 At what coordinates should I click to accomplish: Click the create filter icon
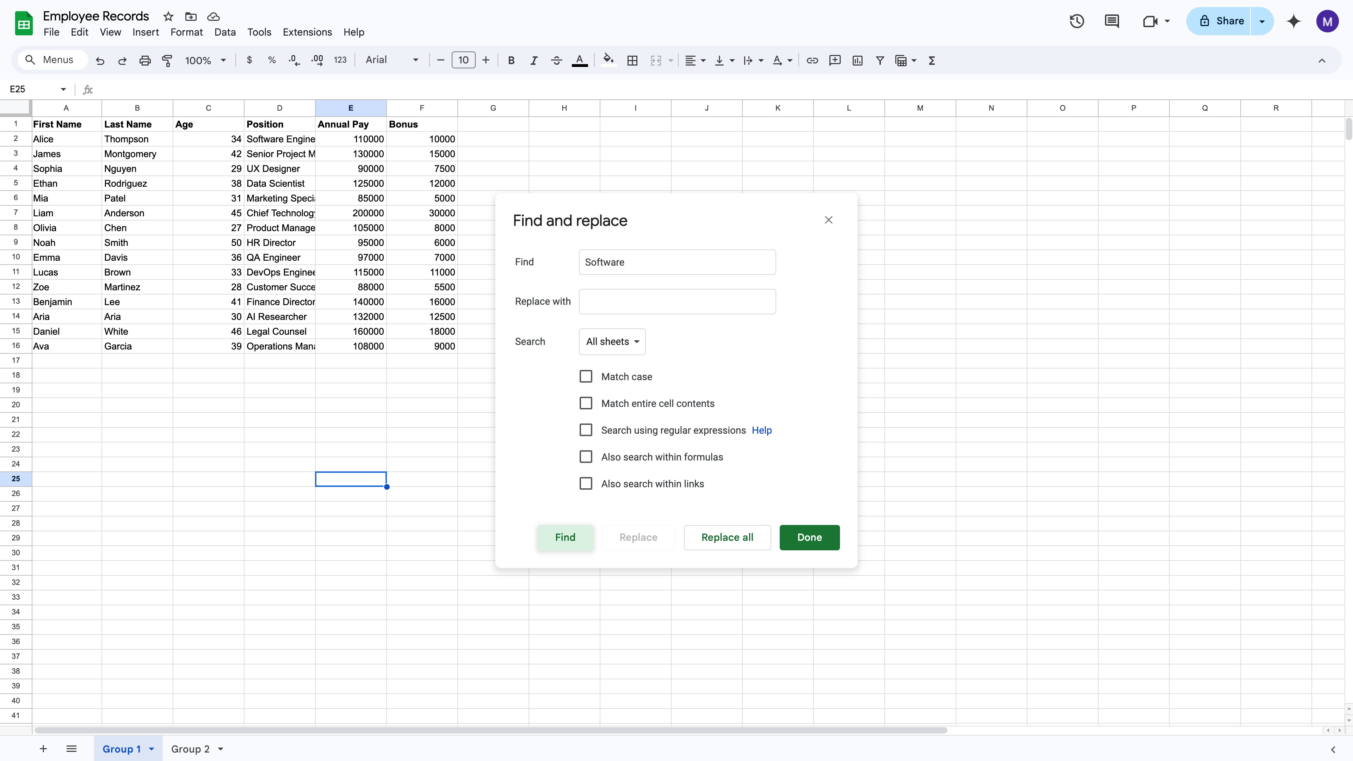[880, 60]
